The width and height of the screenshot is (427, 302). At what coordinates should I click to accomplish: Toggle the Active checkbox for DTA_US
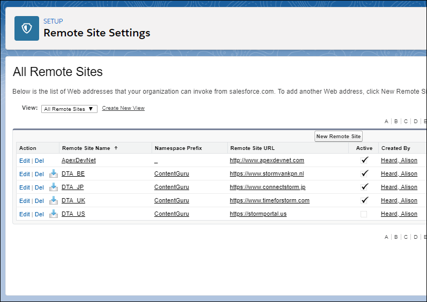pos(364,214)
